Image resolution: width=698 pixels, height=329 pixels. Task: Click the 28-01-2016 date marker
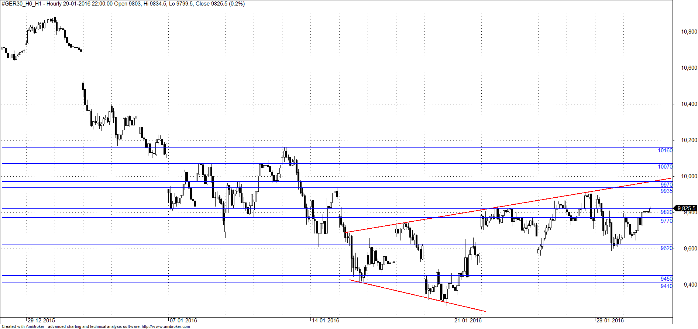coord(610,321)
